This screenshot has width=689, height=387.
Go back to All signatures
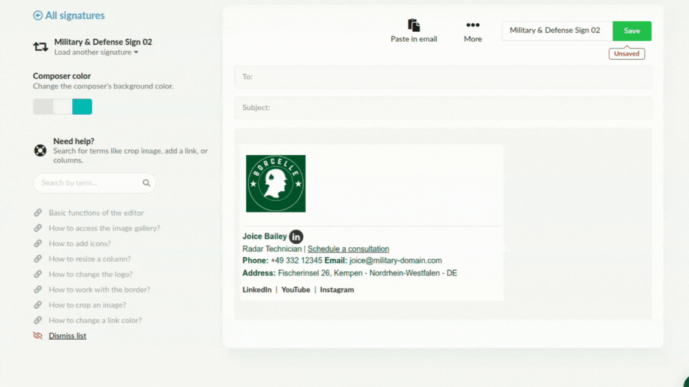coord(74,15)
